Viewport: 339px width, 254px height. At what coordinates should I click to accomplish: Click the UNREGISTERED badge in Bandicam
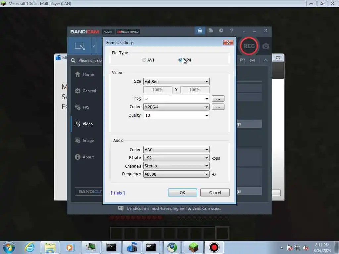pyautogui.click(x=128, y=32)
